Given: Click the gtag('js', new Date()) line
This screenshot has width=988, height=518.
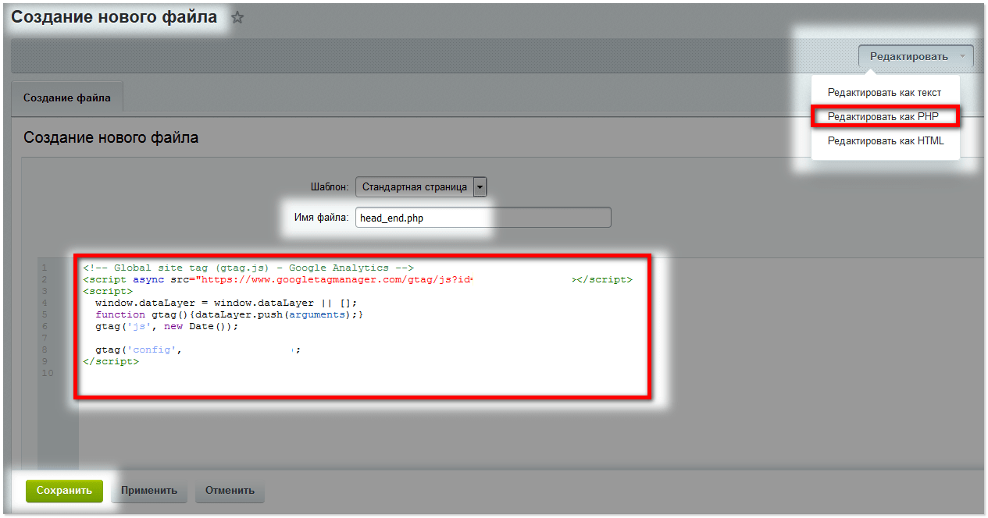Looking at the screenshot, I should [x=166, y=326].
